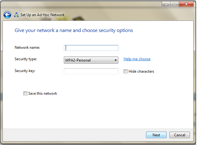Click the Security key label
This screenshot has width=198, height=145.
point(25,71)
